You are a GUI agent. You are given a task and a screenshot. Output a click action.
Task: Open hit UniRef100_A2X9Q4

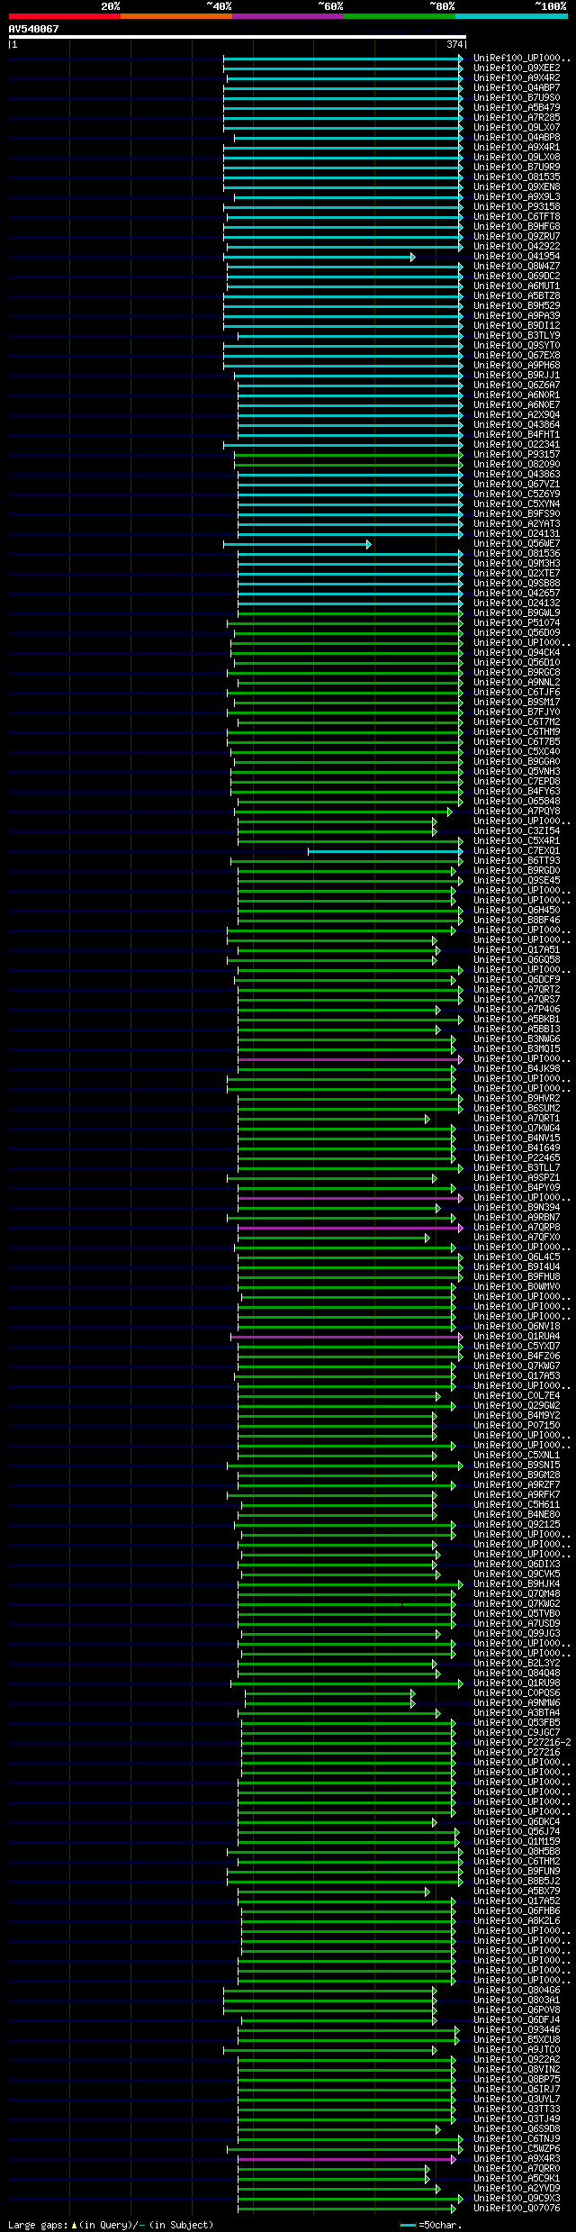(517, 414)
